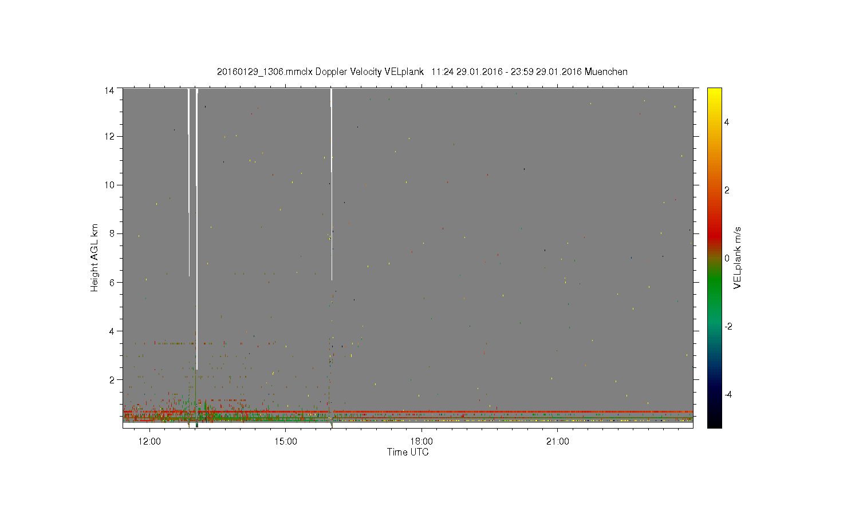Click the 'Height AGL km' y-axis label
Viewport: 859px width, 515px height.
coord(94,257)
